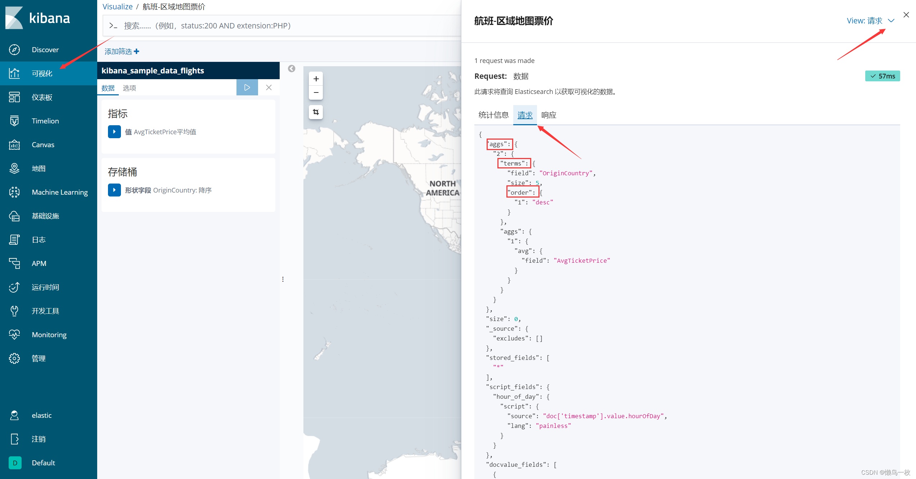Open the Canvas app icon

(x=14, y=145)
